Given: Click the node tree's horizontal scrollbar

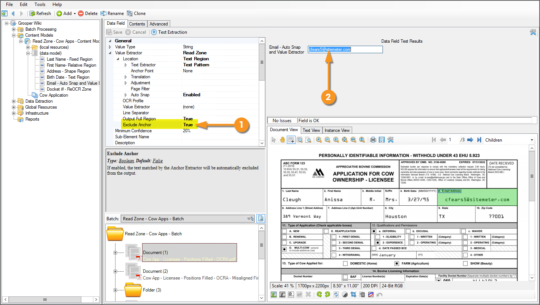Looking at the screenshot, I should (45, 299).
